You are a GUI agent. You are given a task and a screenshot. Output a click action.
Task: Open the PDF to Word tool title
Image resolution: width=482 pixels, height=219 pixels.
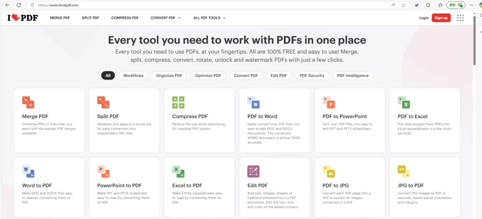(262, 117)
